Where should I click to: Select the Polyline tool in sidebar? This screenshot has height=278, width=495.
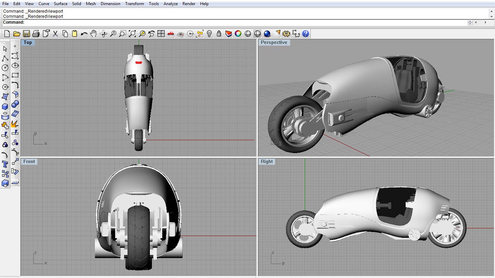[x=5, y=58]
